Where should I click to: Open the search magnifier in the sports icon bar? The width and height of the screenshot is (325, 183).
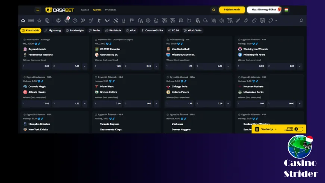pyautogui.click(x=301, y=21)
